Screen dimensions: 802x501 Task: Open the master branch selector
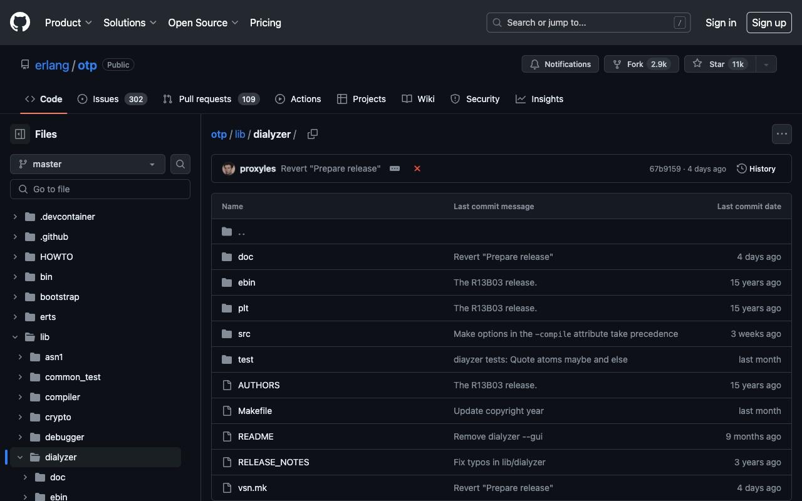(88, 164)
